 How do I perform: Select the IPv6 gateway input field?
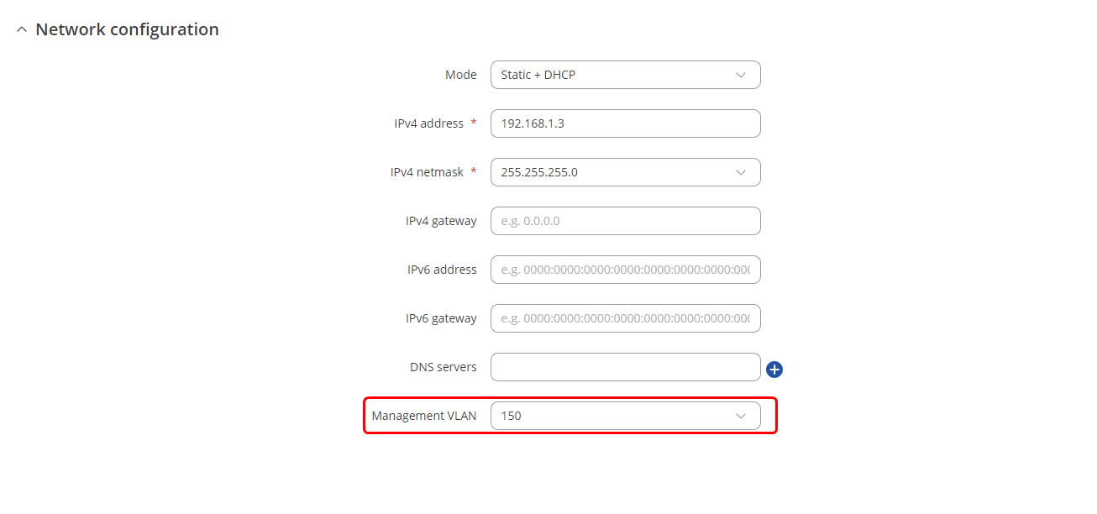[625, 318]
